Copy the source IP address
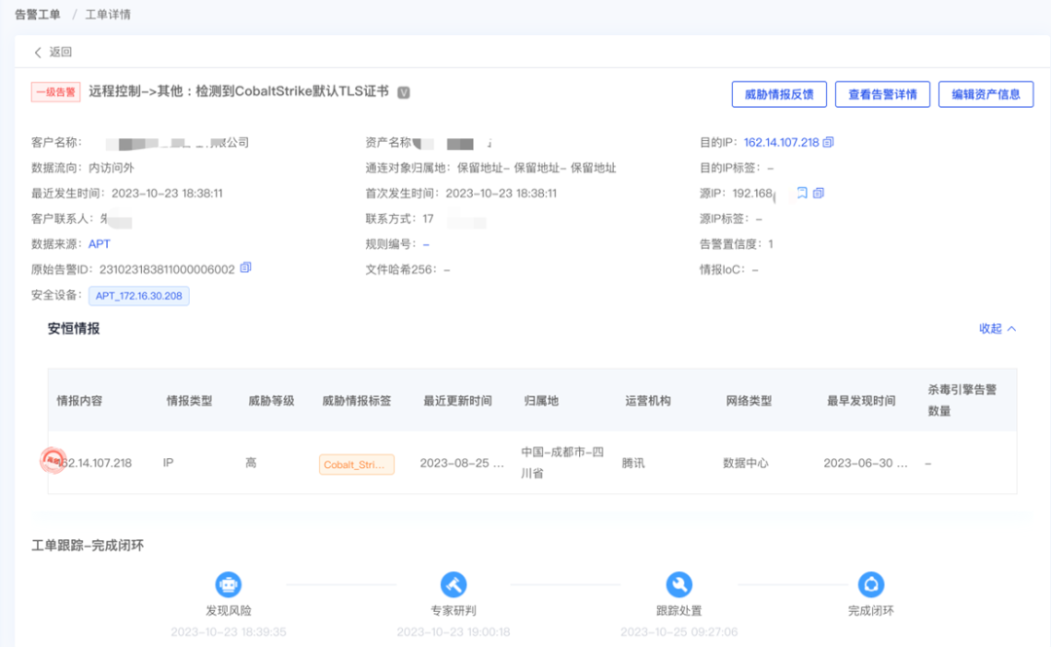The image size is (1051, 647). click(x=818, y=193)
